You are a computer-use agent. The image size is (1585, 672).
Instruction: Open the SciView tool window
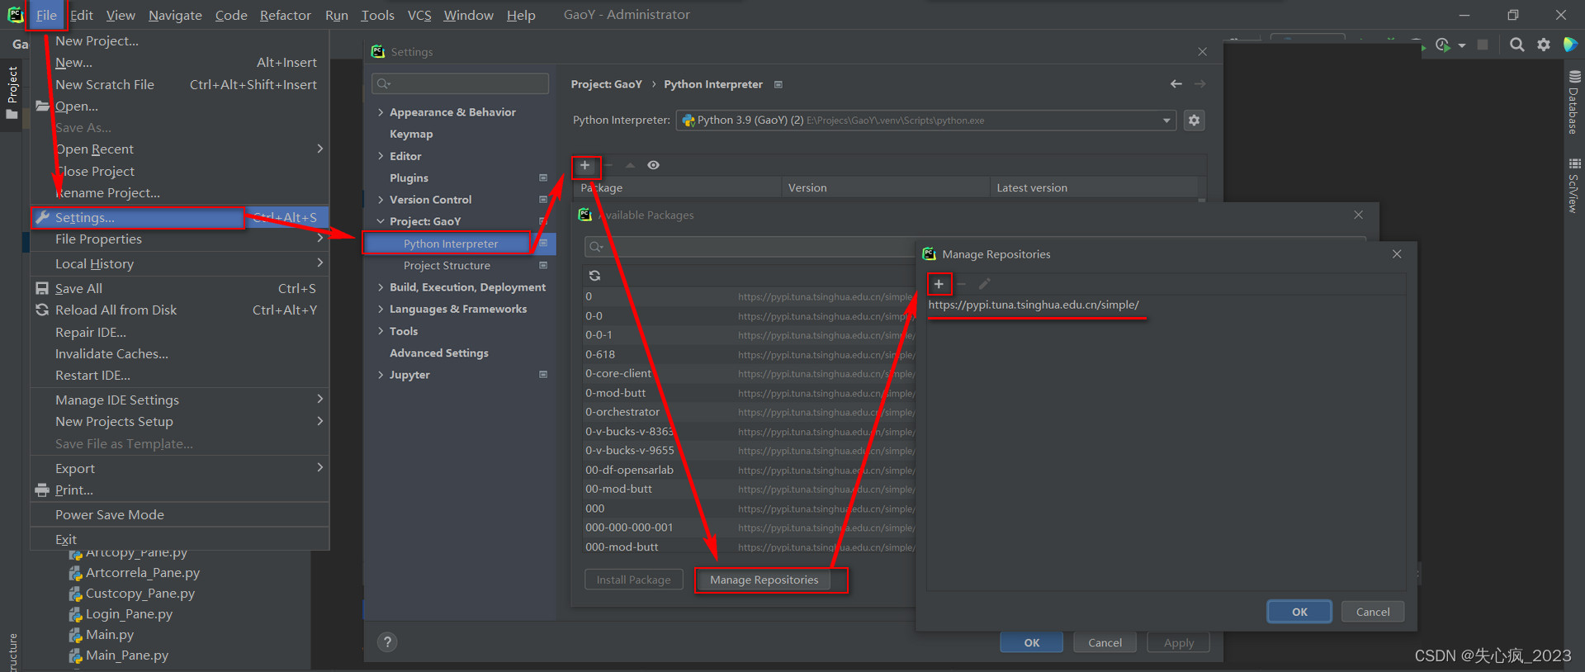(x=1573, y=187)
